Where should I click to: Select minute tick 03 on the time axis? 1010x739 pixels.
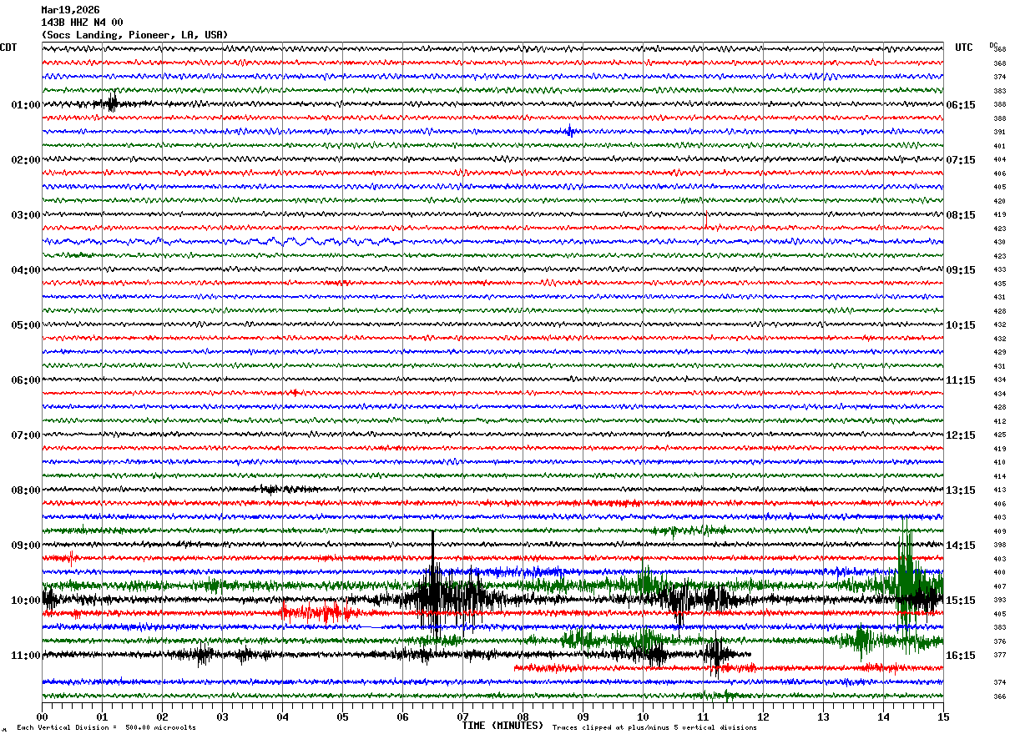[222, 716]
